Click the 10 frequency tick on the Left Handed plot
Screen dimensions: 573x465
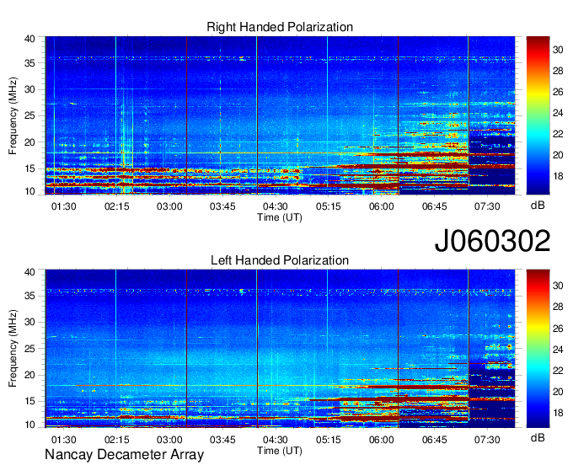pyautogui.click(x=29, y=425)
